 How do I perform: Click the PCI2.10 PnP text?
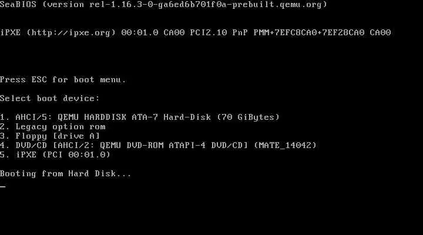click(219, 33)
